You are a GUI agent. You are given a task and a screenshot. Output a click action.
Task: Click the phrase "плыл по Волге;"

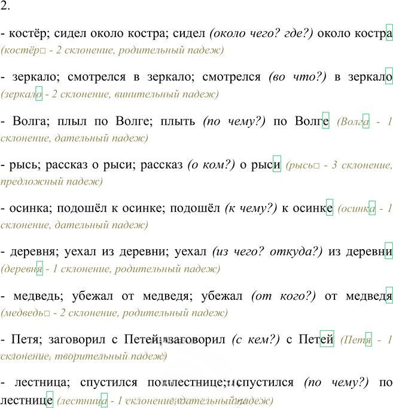point(105,121)
